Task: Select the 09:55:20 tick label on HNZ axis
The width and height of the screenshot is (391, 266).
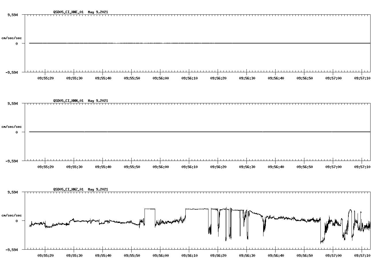Action: (45, 255)
